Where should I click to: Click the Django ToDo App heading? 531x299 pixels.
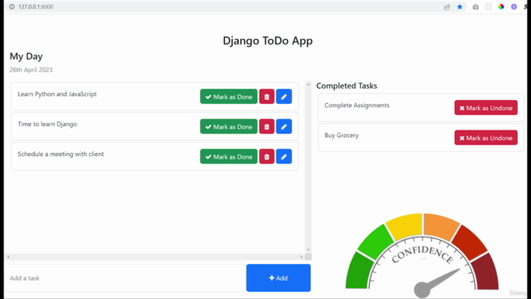[267, 41]
